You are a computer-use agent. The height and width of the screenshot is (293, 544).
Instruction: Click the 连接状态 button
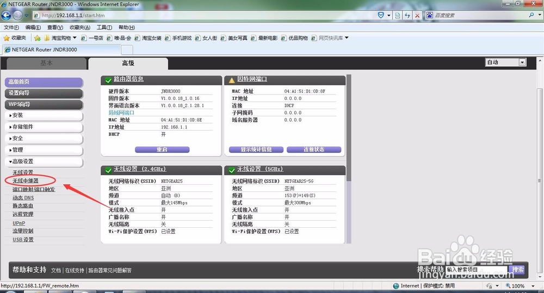tap(314, 149)
